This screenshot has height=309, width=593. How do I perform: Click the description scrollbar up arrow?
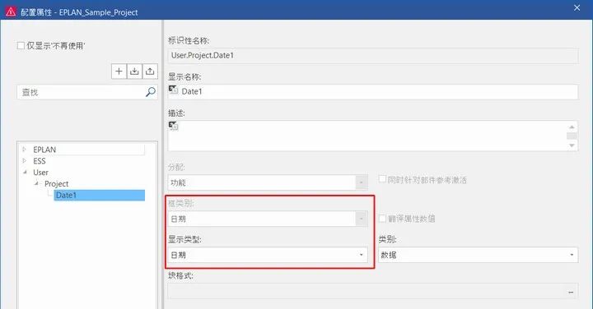(x=572, y=127)
